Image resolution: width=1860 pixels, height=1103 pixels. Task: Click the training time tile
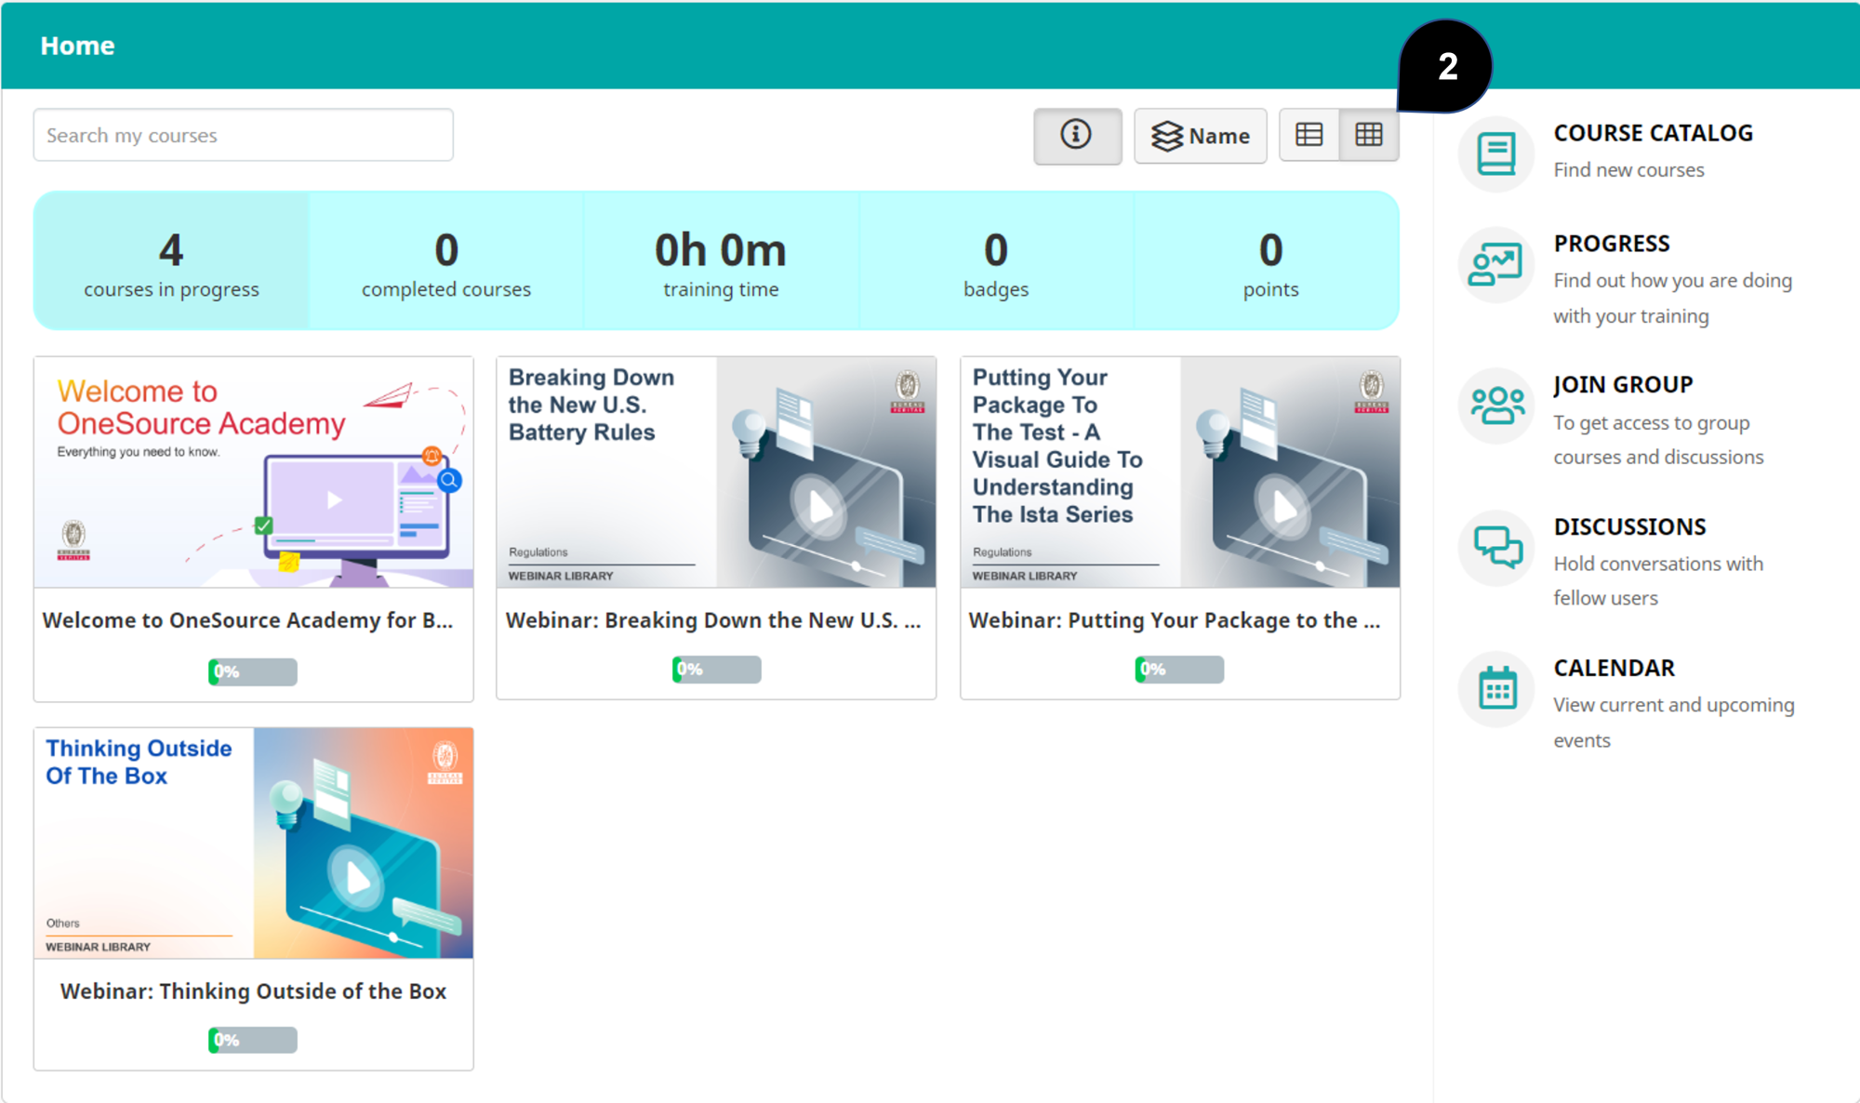(x=720, y=261)
